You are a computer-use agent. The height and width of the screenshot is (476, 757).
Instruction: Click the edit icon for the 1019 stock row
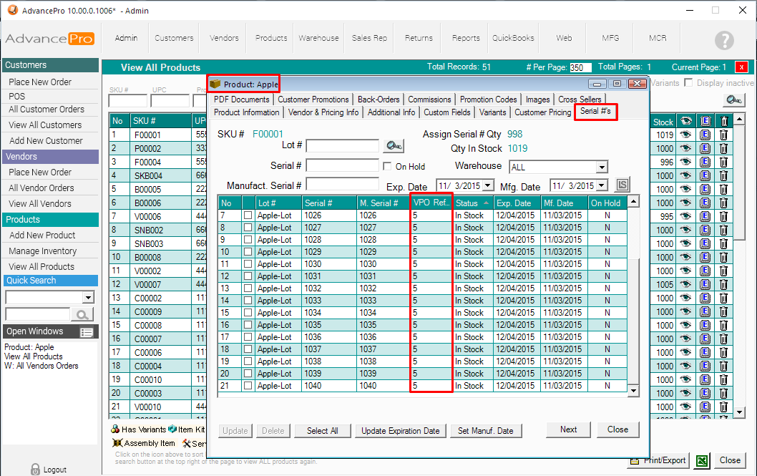705,135
